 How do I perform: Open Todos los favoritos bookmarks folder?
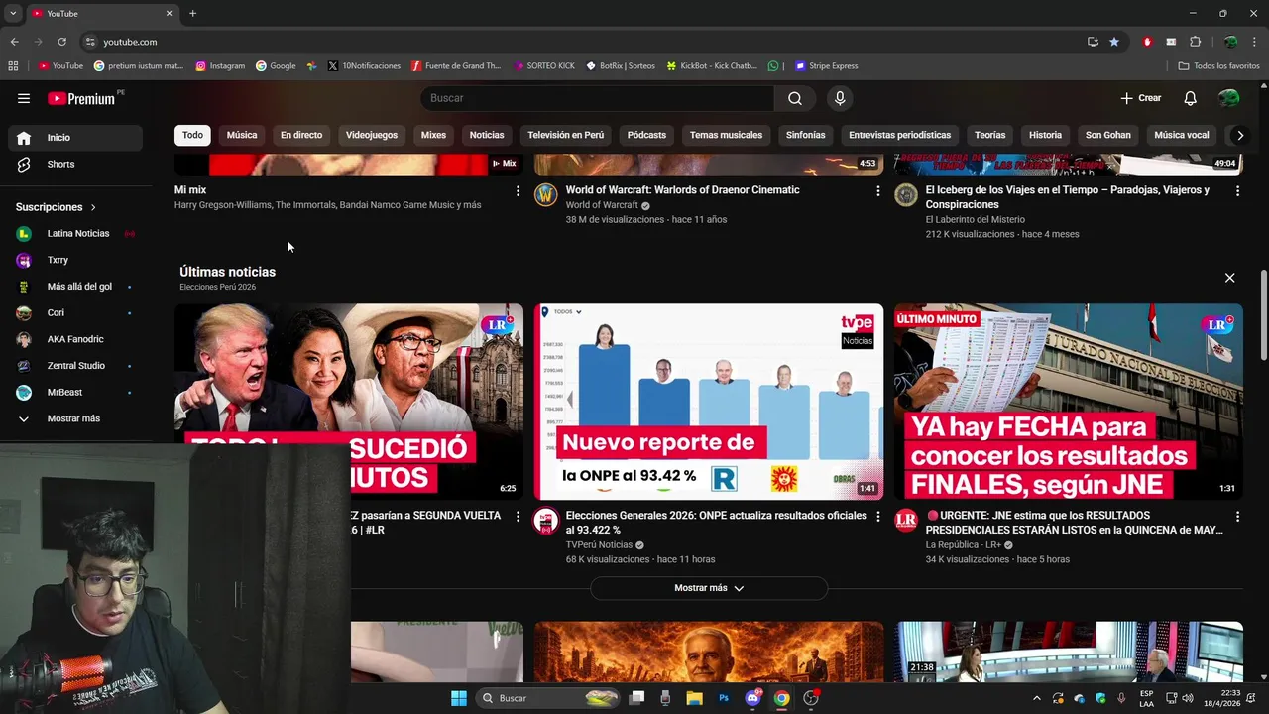pos(1218,66)
